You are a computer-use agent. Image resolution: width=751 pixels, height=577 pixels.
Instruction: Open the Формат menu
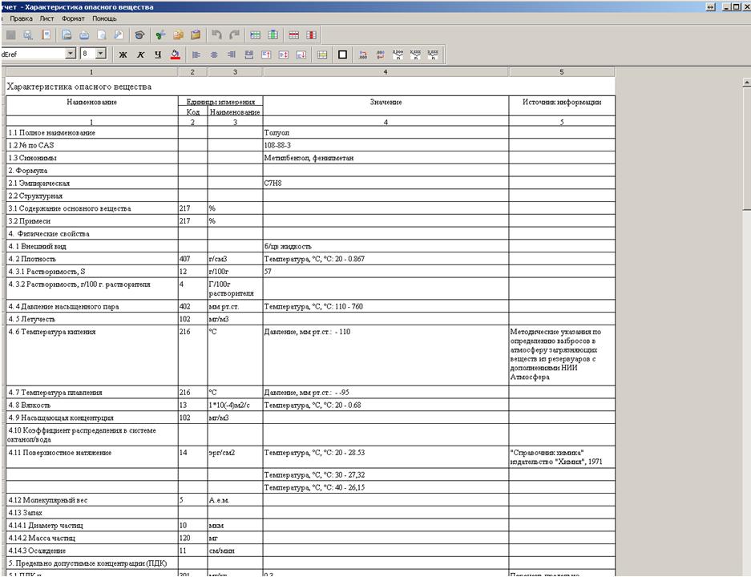(73, 18)
